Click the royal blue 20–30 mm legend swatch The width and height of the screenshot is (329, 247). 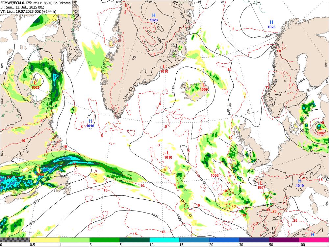click(224, 240)
